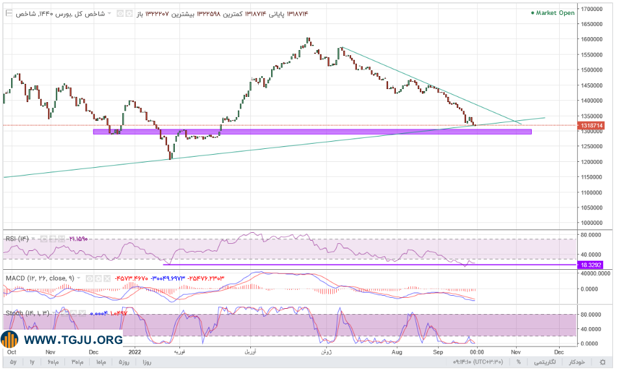Click the timezone clock UTC+3:30

tap(478, 362)
